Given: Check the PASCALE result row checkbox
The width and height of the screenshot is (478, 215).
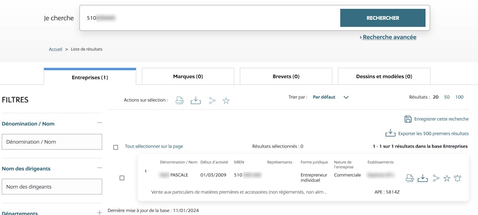Looking at the screenshot, I should point(122,178).
